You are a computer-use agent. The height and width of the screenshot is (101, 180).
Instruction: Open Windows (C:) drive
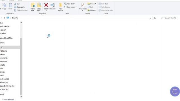(4, 79)
